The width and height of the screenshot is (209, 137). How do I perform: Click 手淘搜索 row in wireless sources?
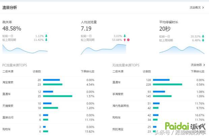point(158,94)
